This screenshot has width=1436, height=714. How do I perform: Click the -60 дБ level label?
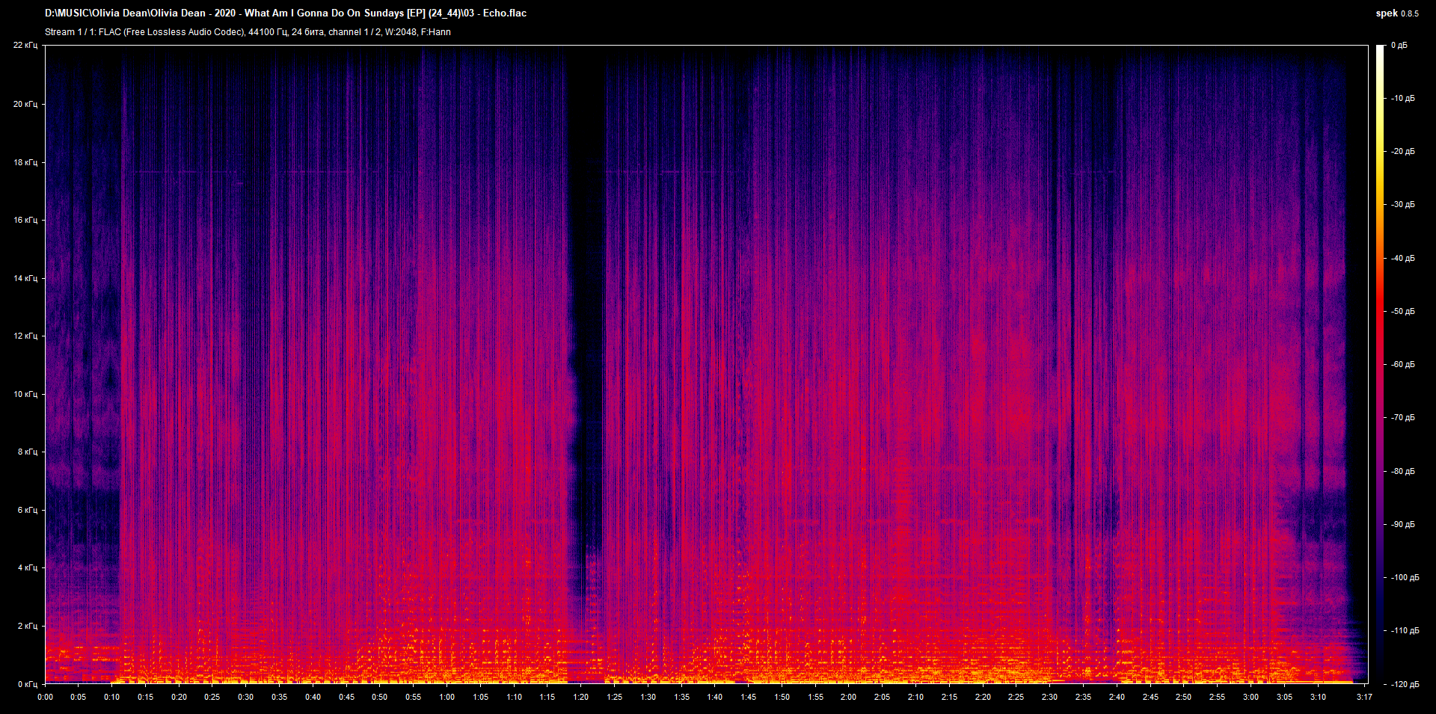tap(1402, 365)
